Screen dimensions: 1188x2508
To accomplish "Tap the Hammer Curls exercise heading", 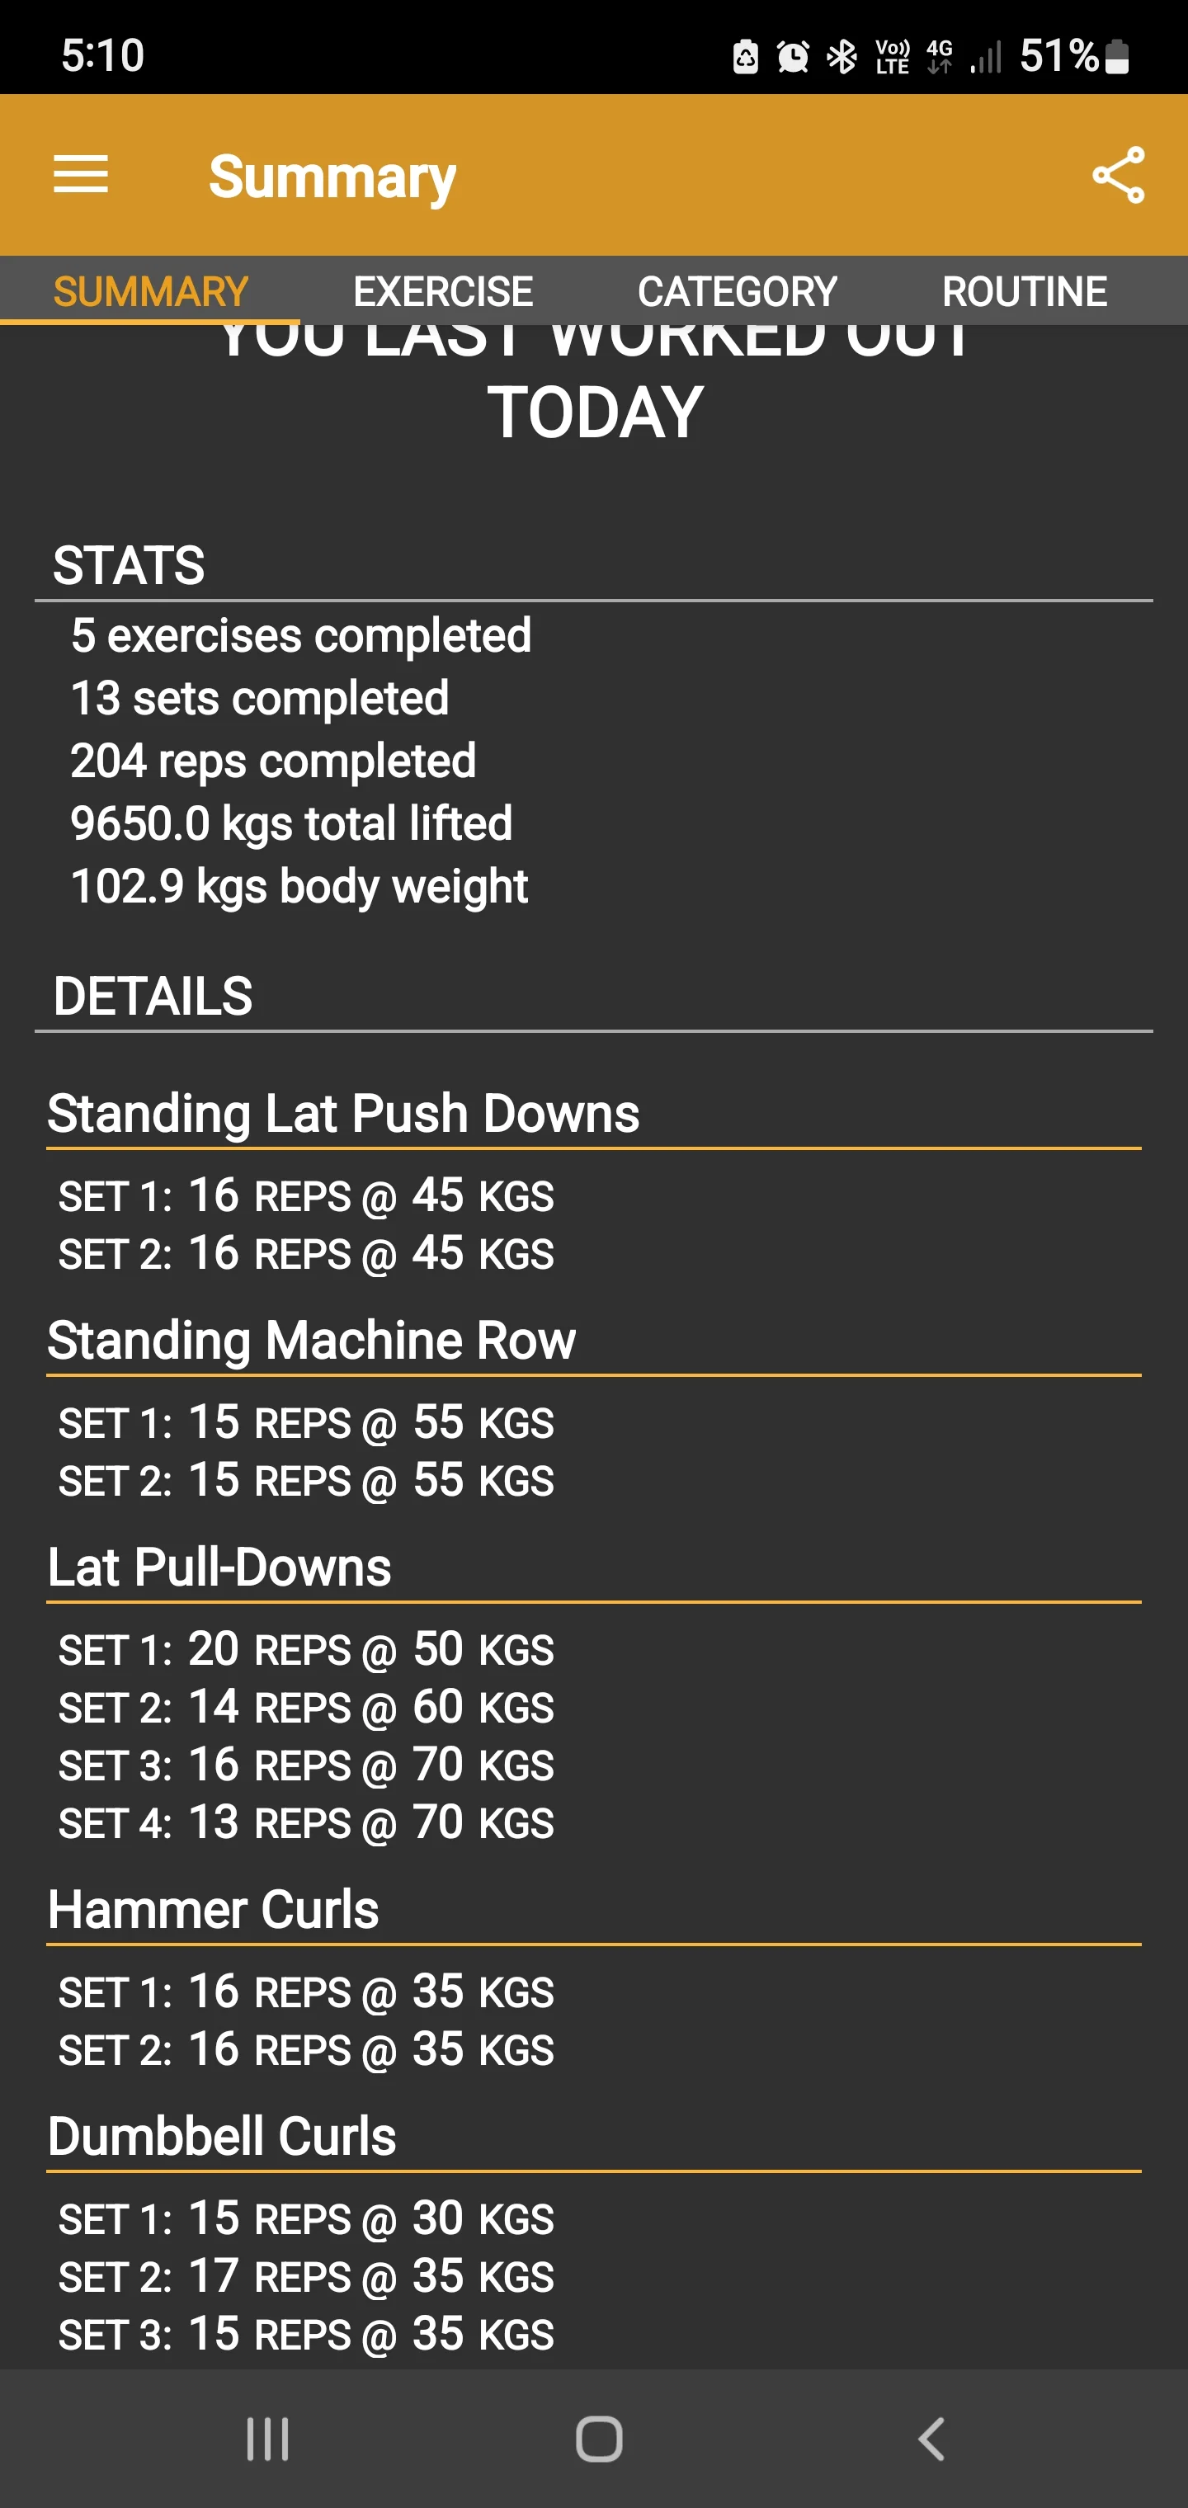I will (x=213, y=1909).
